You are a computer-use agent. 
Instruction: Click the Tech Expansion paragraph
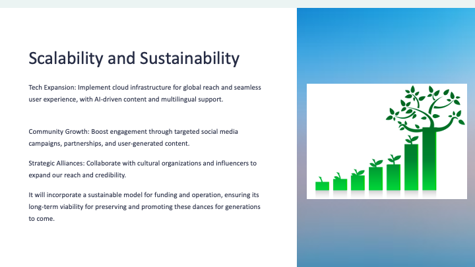point(144,93)
